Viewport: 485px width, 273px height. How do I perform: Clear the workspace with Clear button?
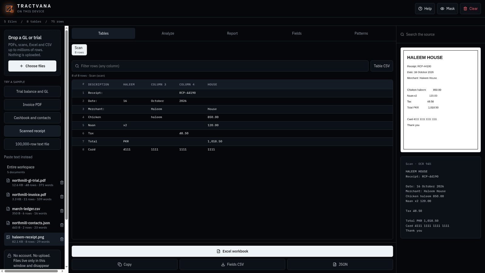(470, 8)
